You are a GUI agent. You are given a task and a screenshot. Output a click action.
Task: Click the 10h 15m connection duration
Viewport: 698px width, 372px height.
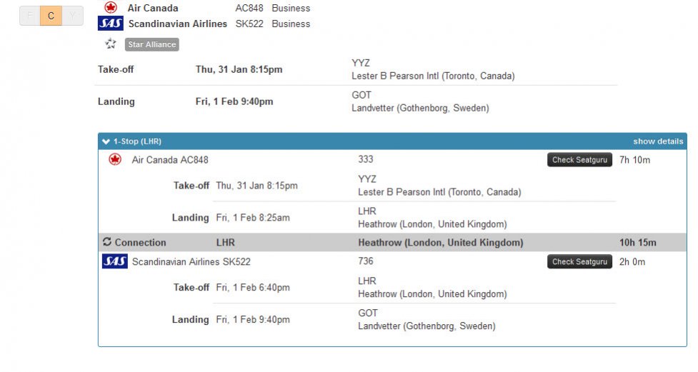[x=637, y=243]
